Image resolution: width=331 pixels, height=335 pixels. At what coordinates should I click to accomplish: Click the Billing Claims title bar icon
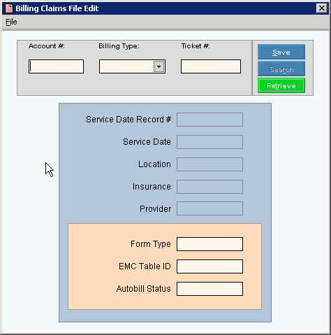pos(9,8)
